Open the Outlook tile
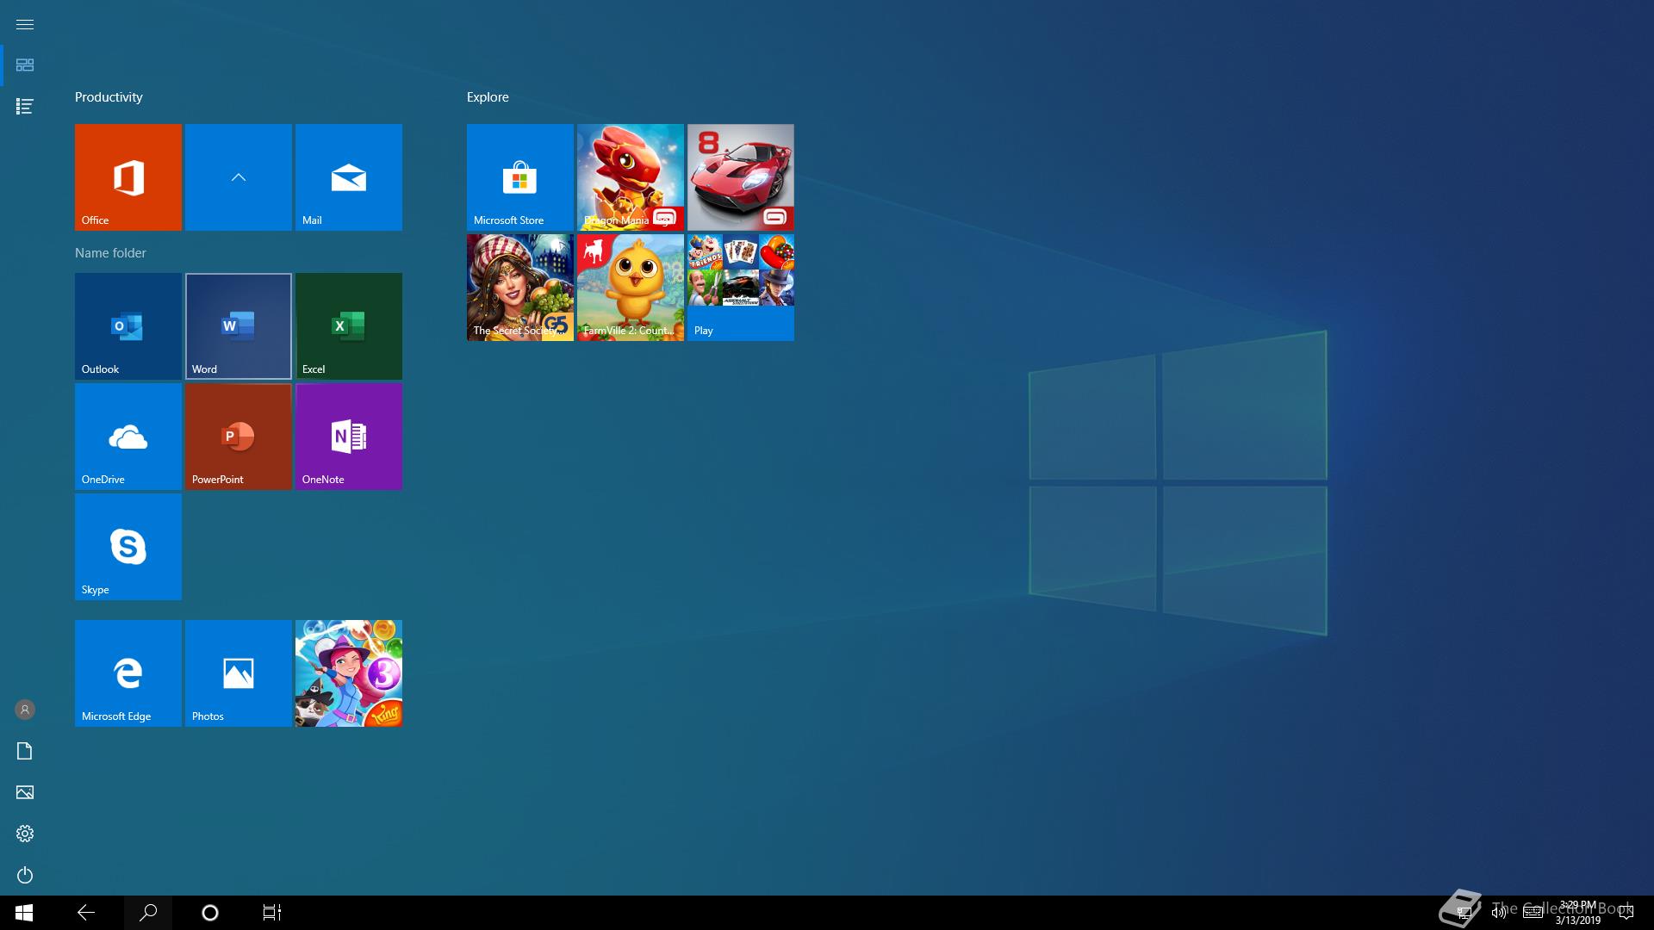Image resolution: width=1654 pixels, height=930 pixels. pyautogui.click(x=127, y=326)
